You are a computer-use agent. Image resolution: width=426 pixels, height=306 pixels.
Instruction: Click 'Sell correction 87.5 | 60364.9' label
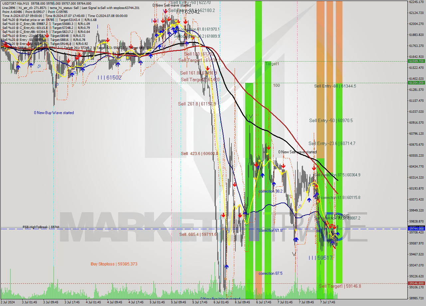pyautogui.click(x=337, y=175)
